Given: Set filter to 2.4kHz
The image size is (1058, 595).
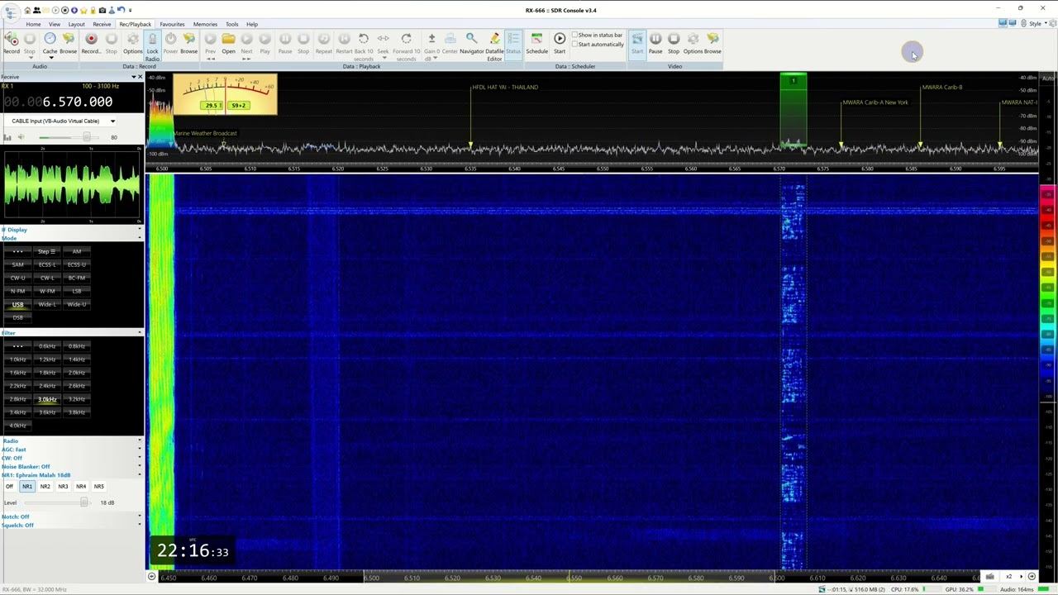Looking at the screenshot, I should pyautogui.click(x=47, y=386).
